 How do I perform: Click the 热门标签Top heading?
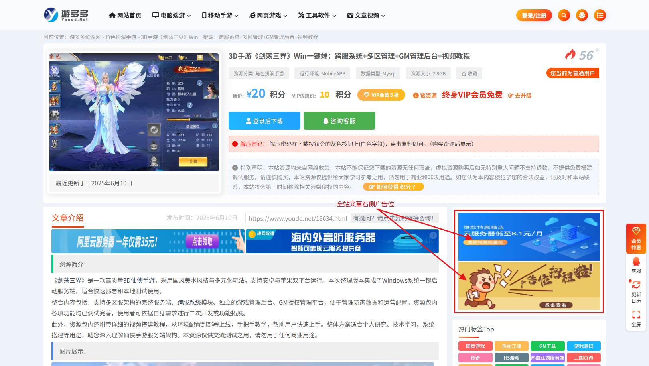(x=476, y=329)
